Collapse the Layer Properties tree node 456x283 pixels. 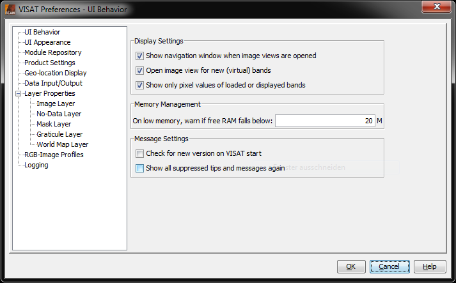pyautogui.click(x=18, y=93)
